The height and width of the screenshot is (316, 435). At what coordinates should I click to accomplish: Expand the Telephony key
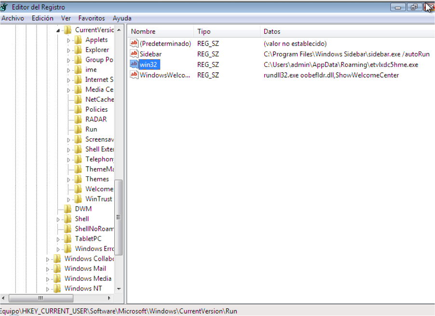pyautogui.click(x=68, y=160)
